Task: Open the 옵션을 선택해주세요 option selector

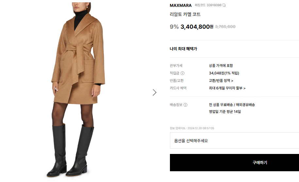Action: coord(234,141)
